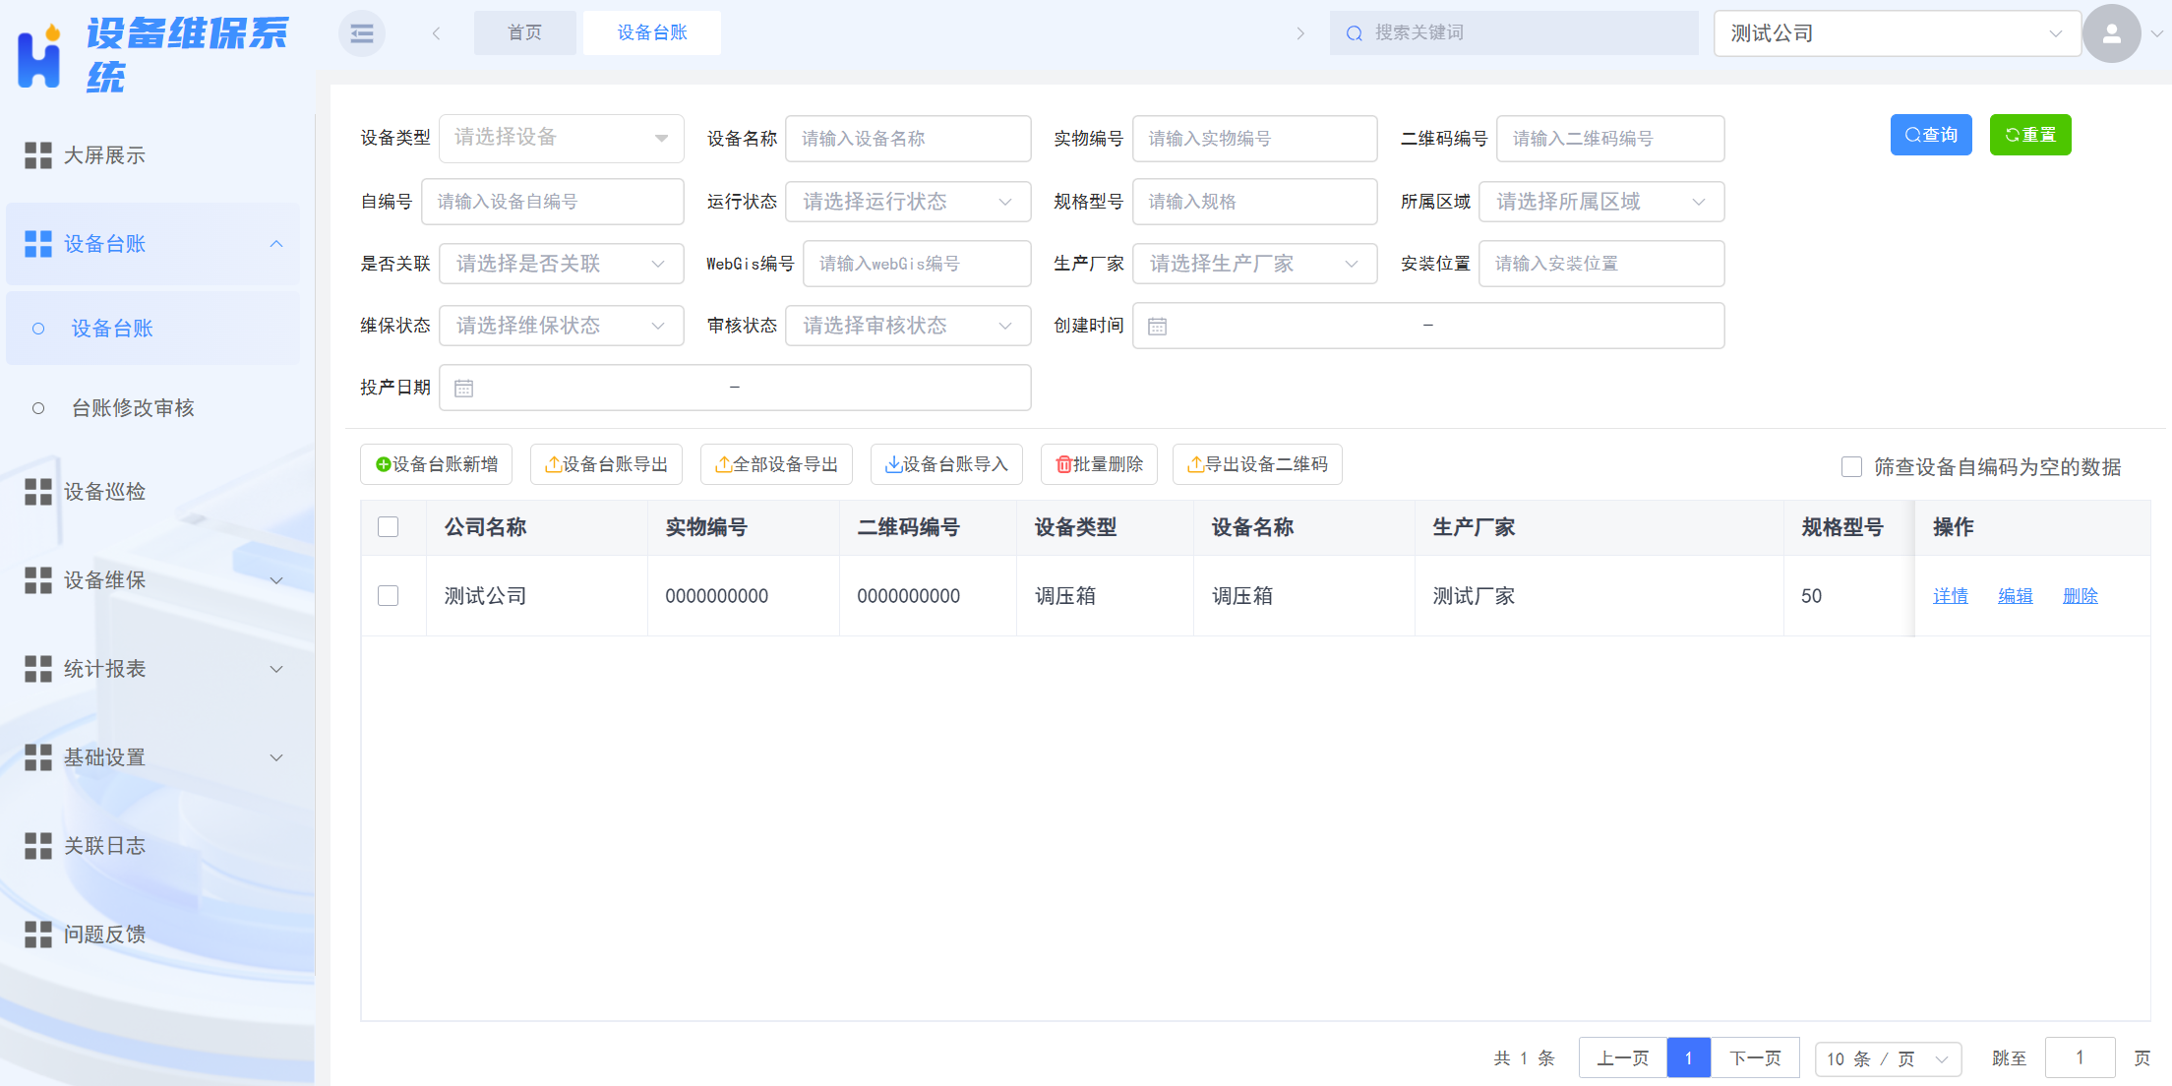Enable 筛查设备自编码为空的数据 checkbox
Screen dimensions: 2172x1086
[1851, 466]
